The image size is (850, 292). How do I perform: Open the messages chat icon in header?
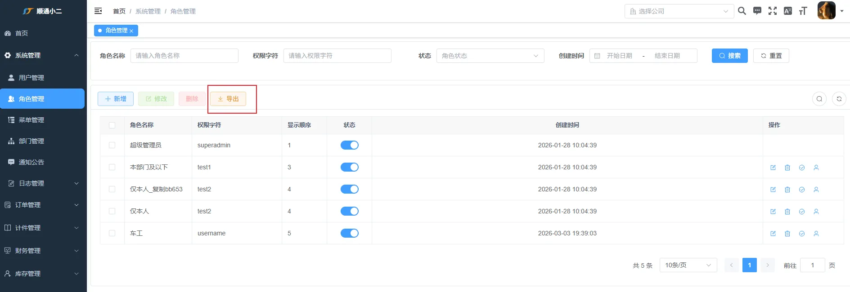[x=757, y=11]
